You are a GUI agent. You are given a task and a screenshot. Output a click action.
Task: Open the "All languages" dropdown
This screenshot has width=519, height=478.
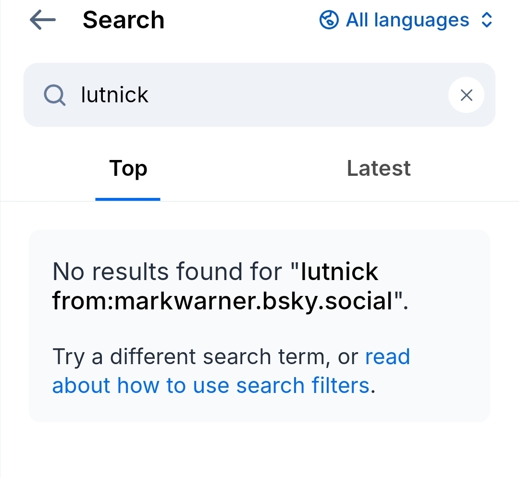[407, 20]
